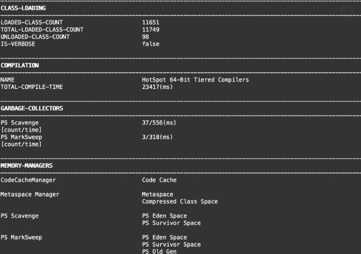The image size is (361, 254).
Task: Click the PS Old Gen pool name
Action: 159,251
